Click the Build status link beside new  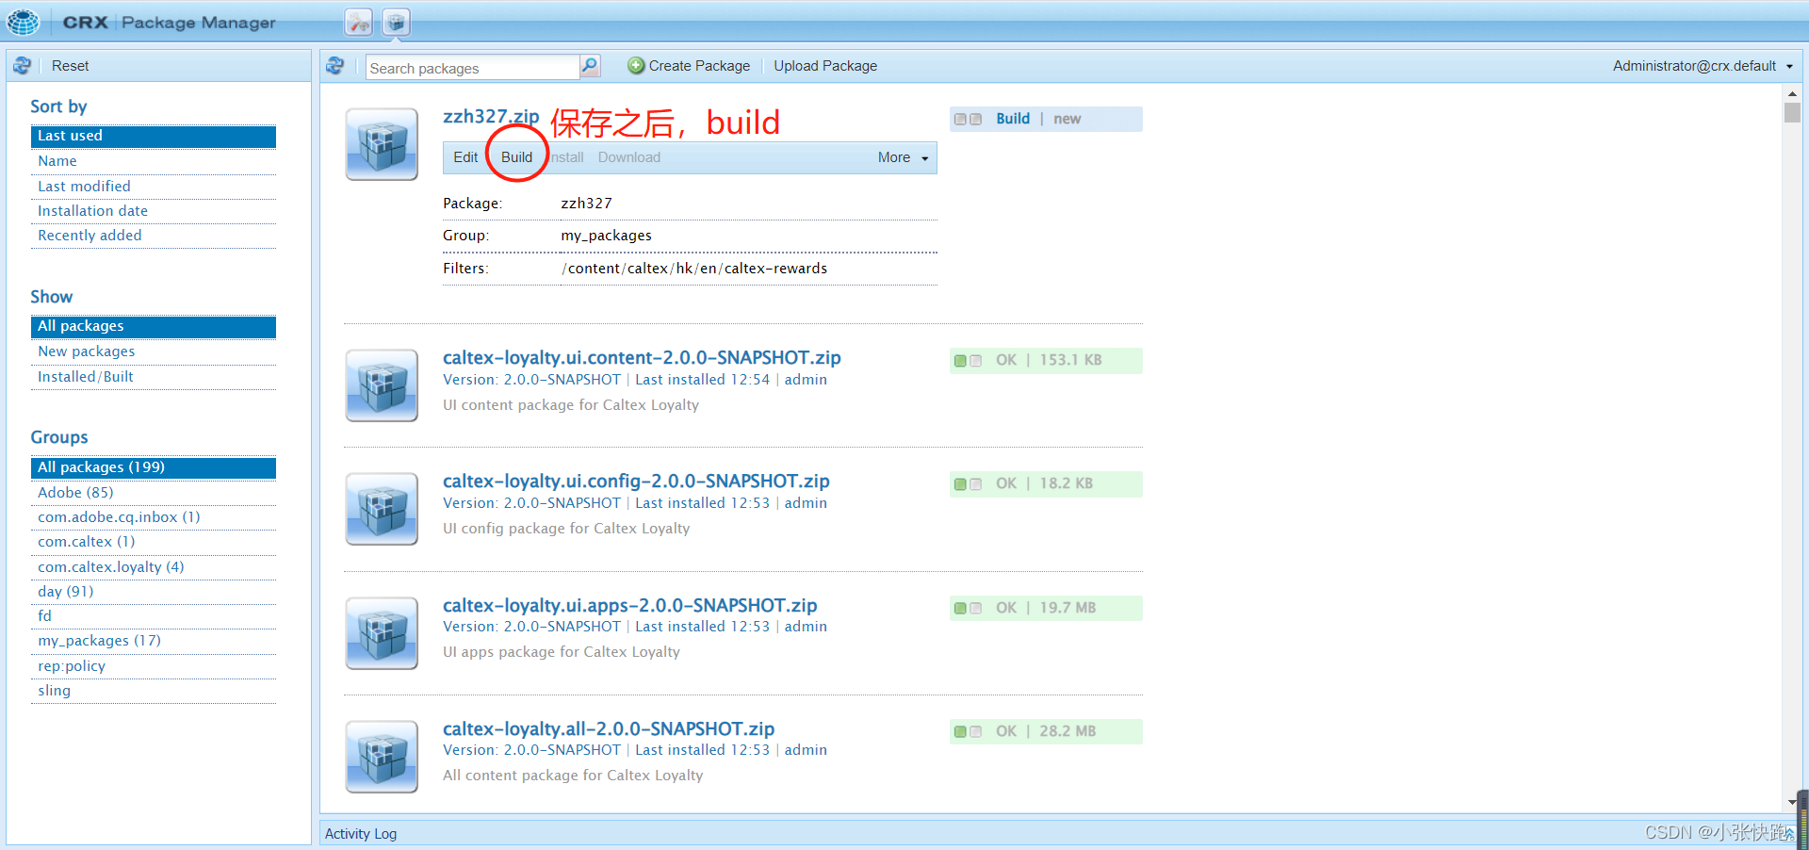click(x=1013, y=119)
